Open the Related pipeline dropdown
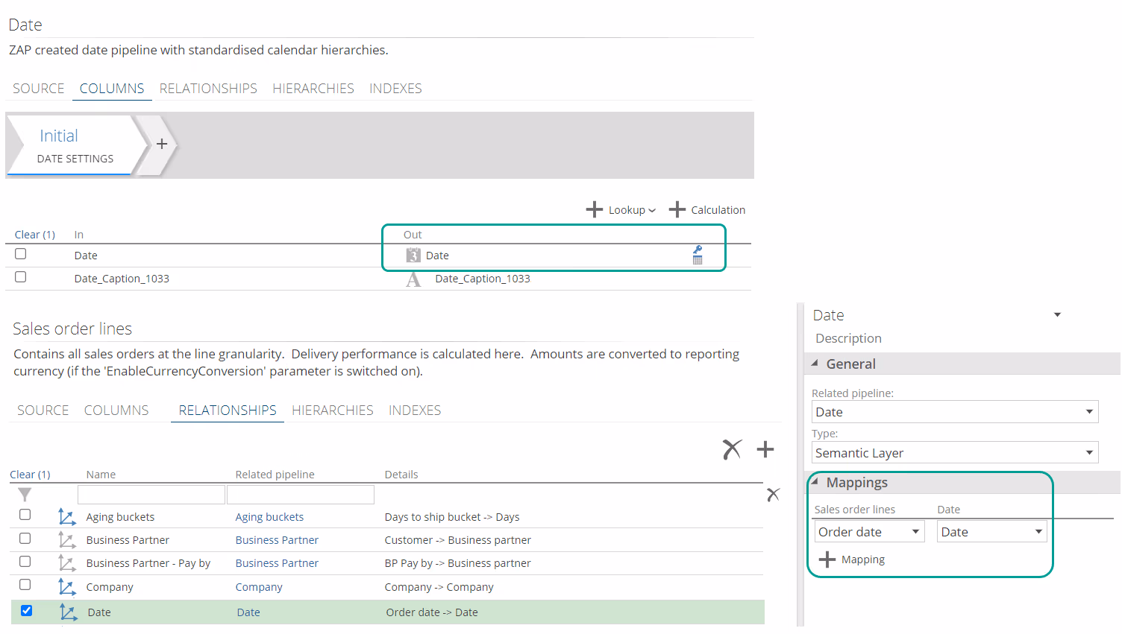The width and height of the screenshot is (1122, 634). point(1088,412)
